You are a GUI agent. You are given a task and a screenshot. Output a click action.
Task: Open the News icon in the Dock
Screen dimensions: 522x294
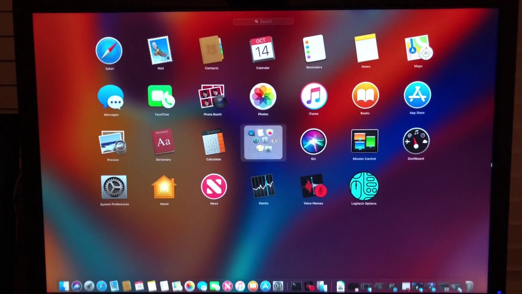click(227, 287)
